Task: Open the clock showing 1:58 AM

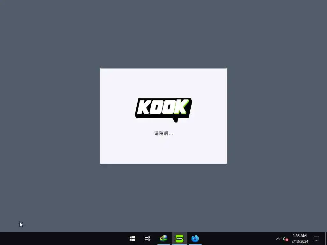Action: [x=300, y=239]
